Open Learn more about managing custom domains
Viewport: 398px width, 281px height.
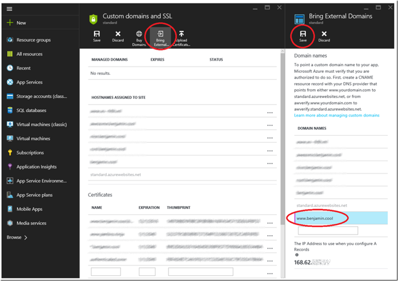click(337, 115)
